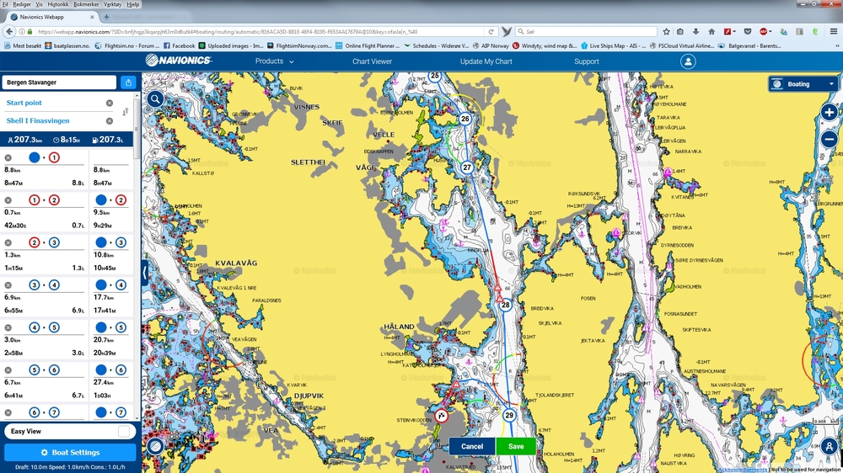Image resolution: width=843 pixels, height=473 pixels.
Task: Select waypoint 26 on the route
Action: coord(465,119)
